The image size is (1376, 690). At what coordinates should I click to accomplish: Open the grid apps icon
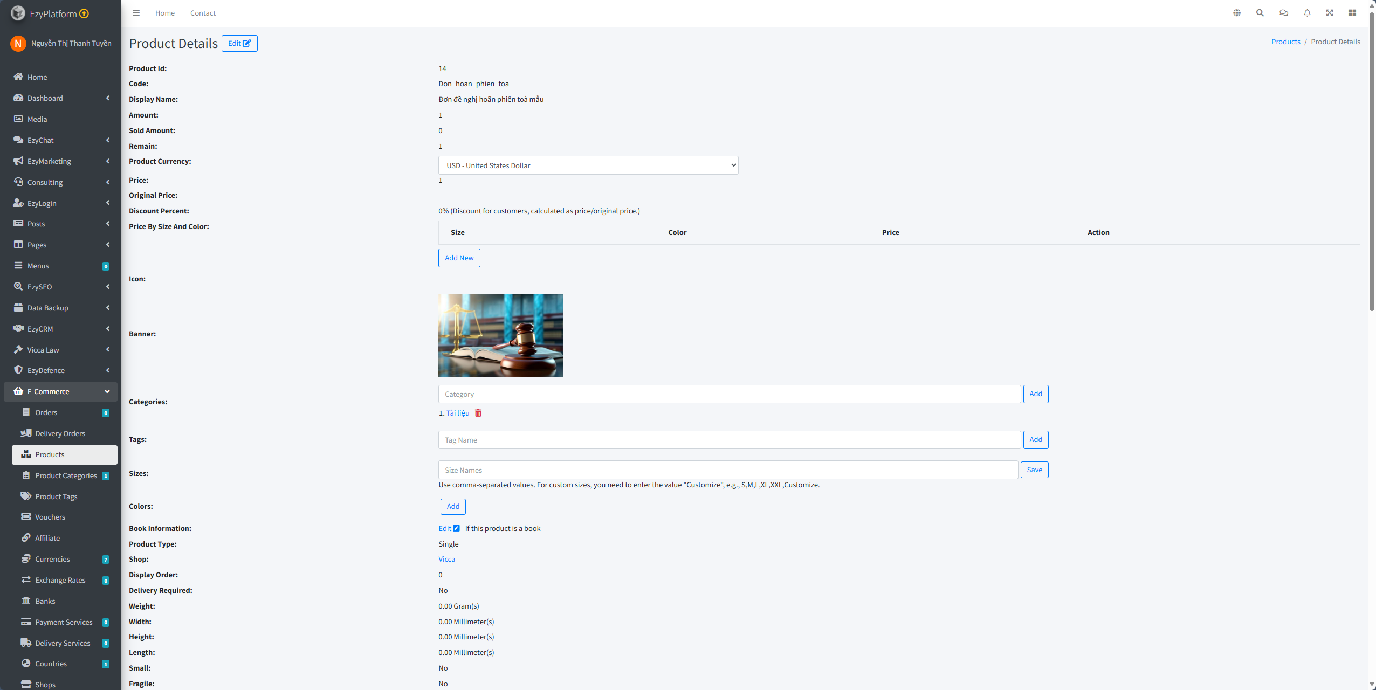click(1352, 13)
